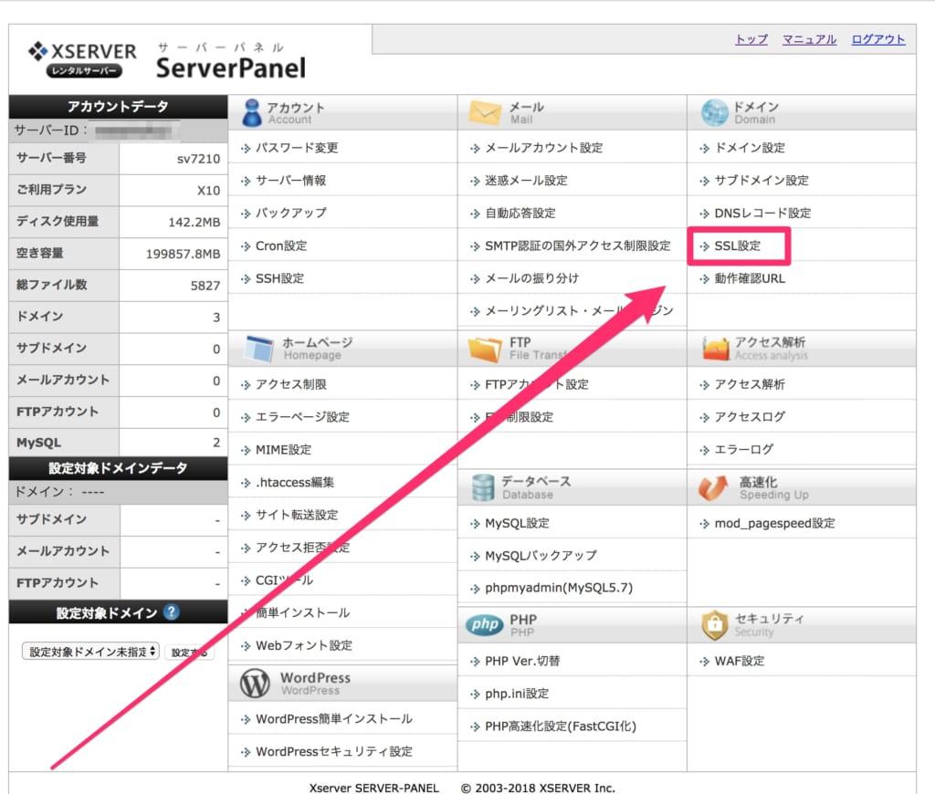
Task: Open .htaccess編集
Action: 295,482
